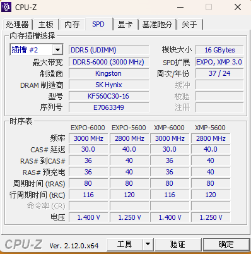The image size is (251, 254).
Task: Switch to the 基准跑分 tab
Action: click(x=157, y=25)
